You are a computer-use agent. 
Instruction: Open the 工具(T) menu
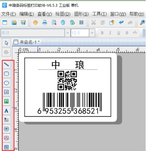(x=99, y=14)
